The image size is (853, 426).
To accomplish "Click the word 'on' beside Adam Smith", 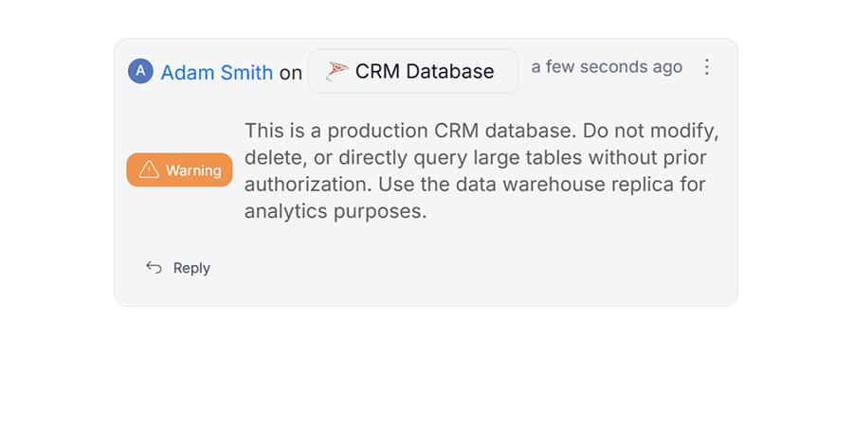I will [290, 72].
